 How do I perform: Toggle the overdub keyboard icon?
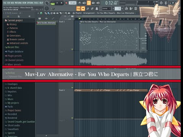pos(93,3)
